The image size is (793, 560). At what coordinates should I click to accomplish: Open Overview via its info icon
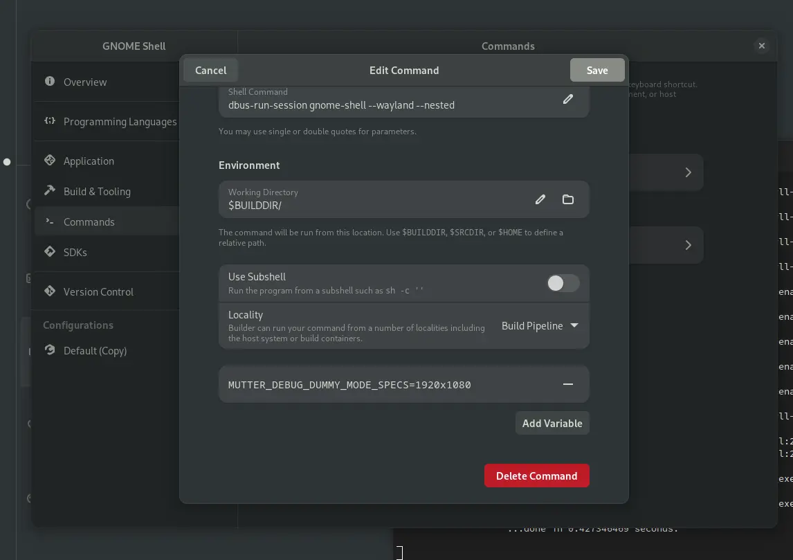coord(49,81)
